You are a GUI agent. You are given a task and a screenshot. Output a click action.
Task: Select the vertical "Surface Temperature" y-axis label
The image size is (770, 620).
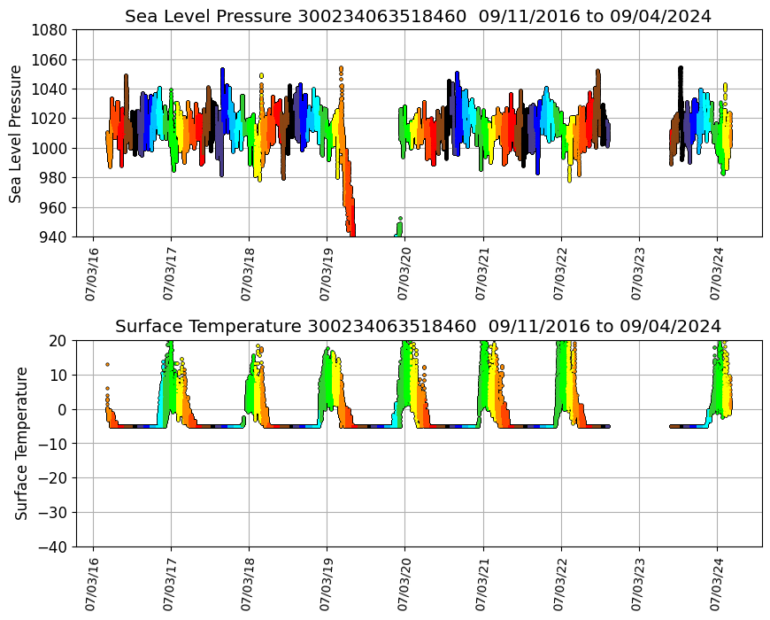pyautogui.click(x=21, y=443)
